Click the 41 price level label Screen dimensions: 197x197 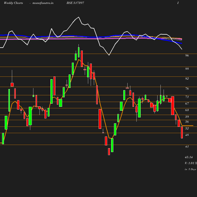(x=187, y=147)
